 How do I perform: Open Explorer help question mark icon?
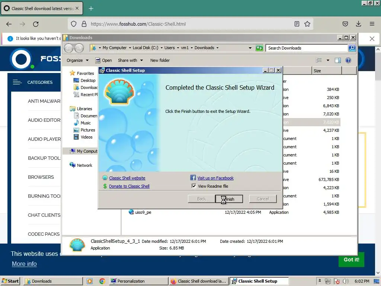pyautogui.click(x=348, y=60)
